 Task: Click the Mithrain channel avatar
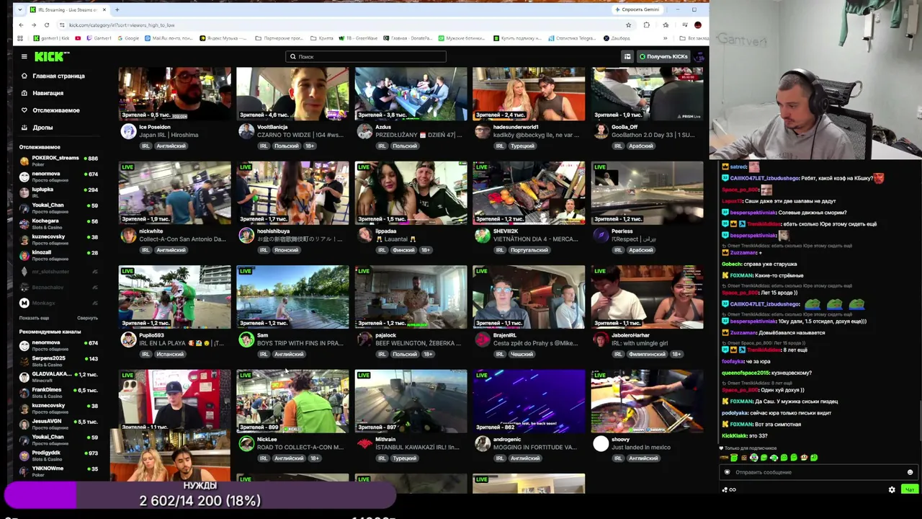[x=364, y=443]
